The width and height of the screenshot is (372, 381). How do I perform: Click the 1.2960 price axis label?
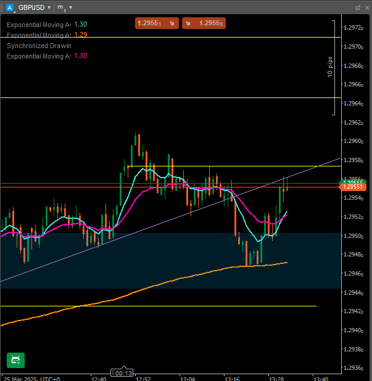click(353, 141)
